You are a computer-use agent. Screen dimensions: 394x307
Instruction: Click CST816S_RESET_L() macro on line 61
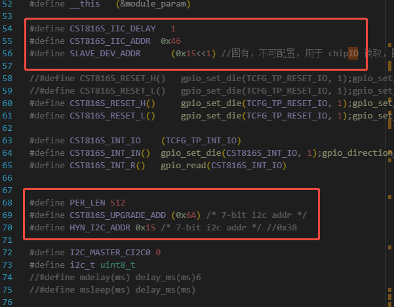[x=113, y=116]
